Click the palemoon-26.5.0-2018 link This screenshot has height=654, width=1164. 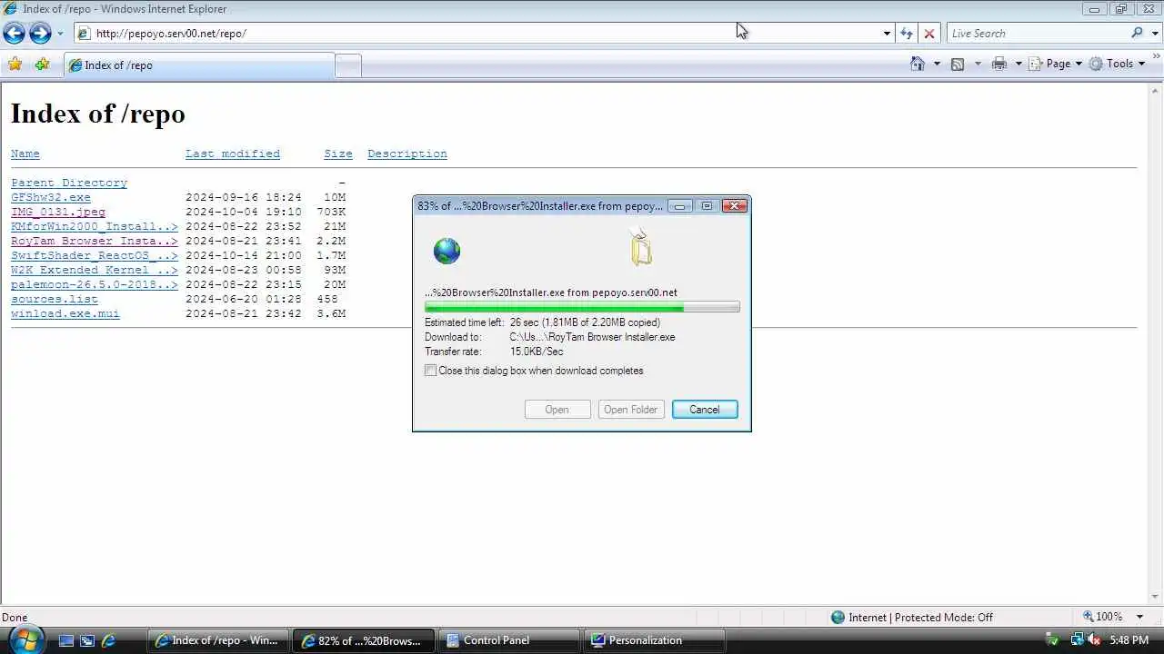coord(95,284)
